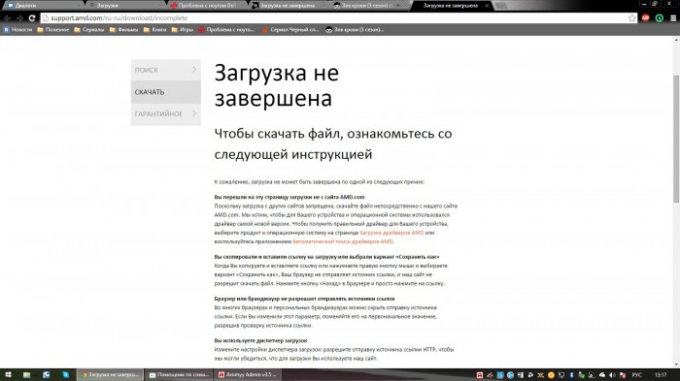Open File Explorer from the taskbar

coord(27,375)
